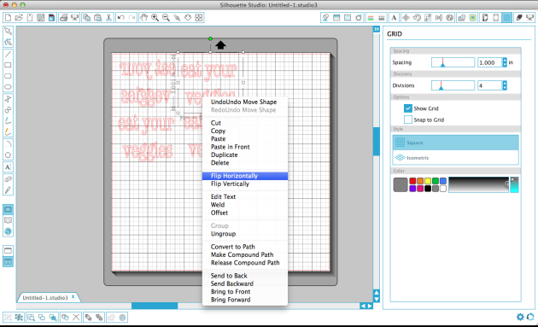
Task: Create a new document from top toolbar
Action: (x=8, y=17)
